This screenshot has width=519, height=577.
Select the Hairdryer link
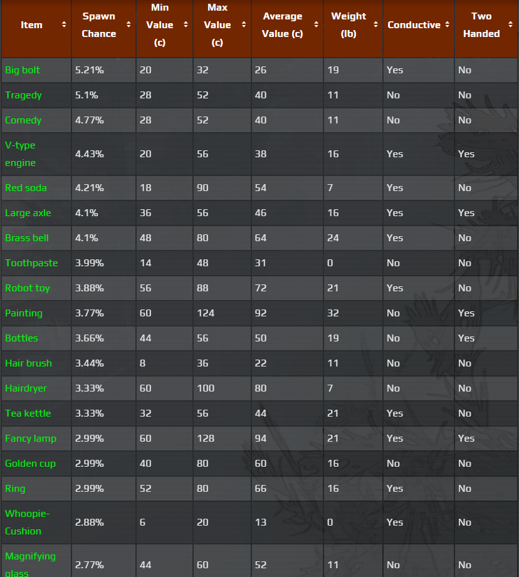pos(26,388)
